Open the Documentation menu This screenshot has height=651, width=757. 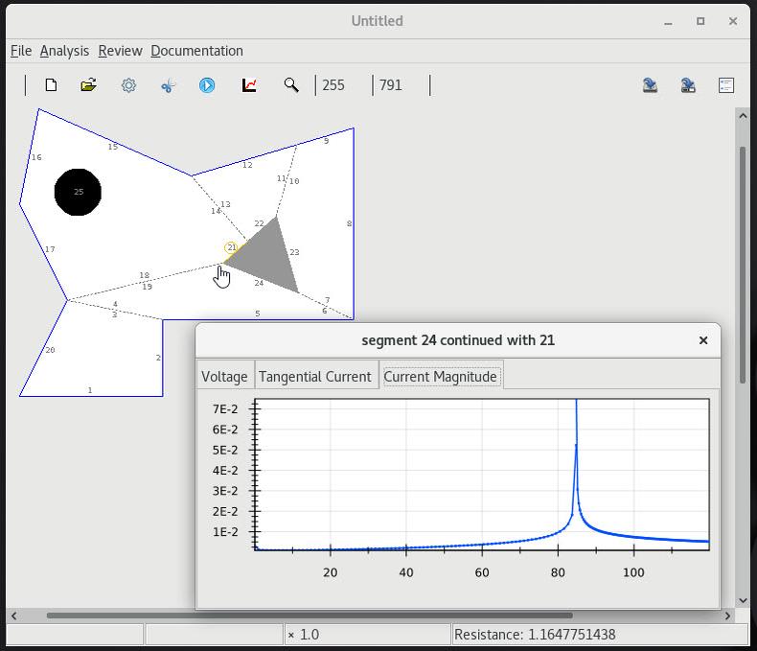tap(196, 51)
